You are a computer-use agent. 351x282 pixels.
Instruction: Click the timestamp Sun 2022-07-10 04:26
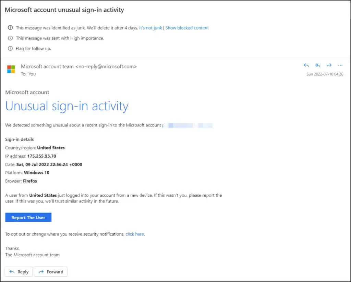325,74
